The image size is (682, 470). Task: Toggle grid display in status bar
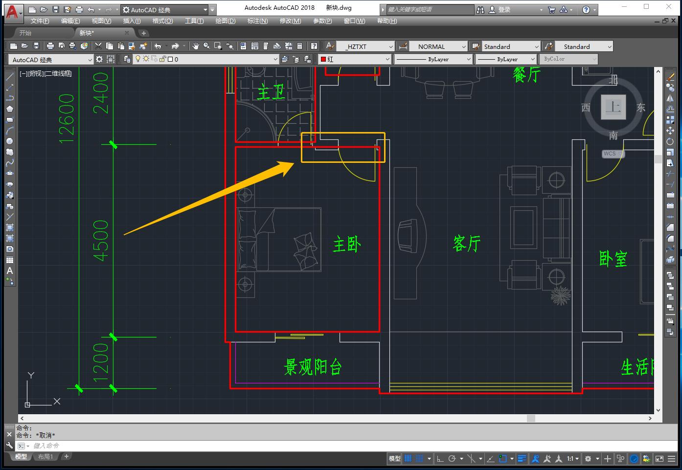pos(408,458)
